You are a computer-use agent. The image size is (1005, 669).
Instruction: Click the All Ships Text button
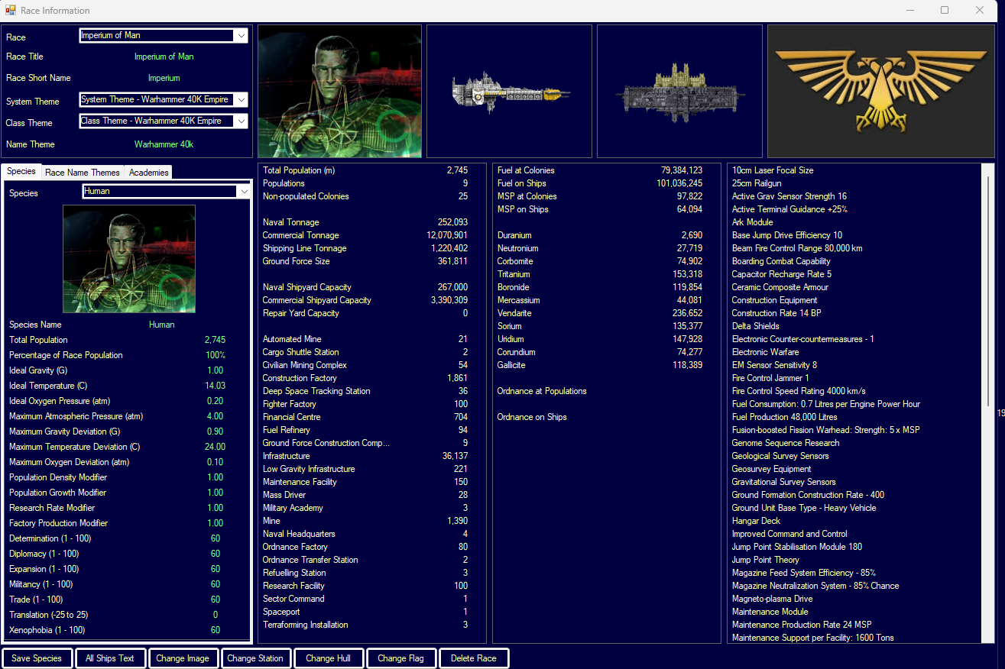pyautogui.click(x=110, y=658)
